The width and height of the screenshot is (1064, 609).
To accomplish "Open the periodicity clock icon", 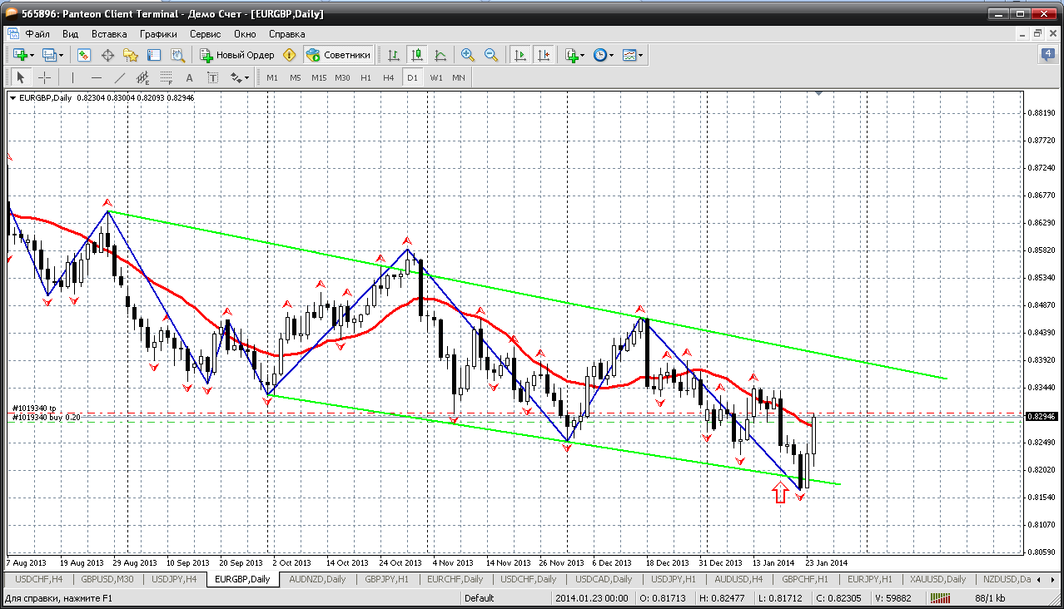I will click(x=599, y=55).
